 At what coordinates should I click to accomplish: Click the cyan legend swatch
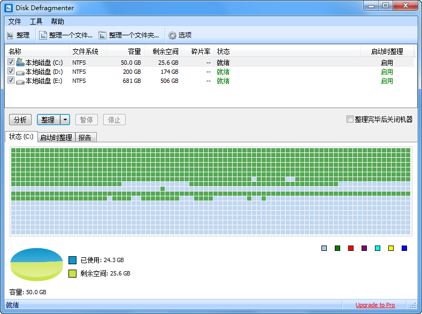click(378, 248)
